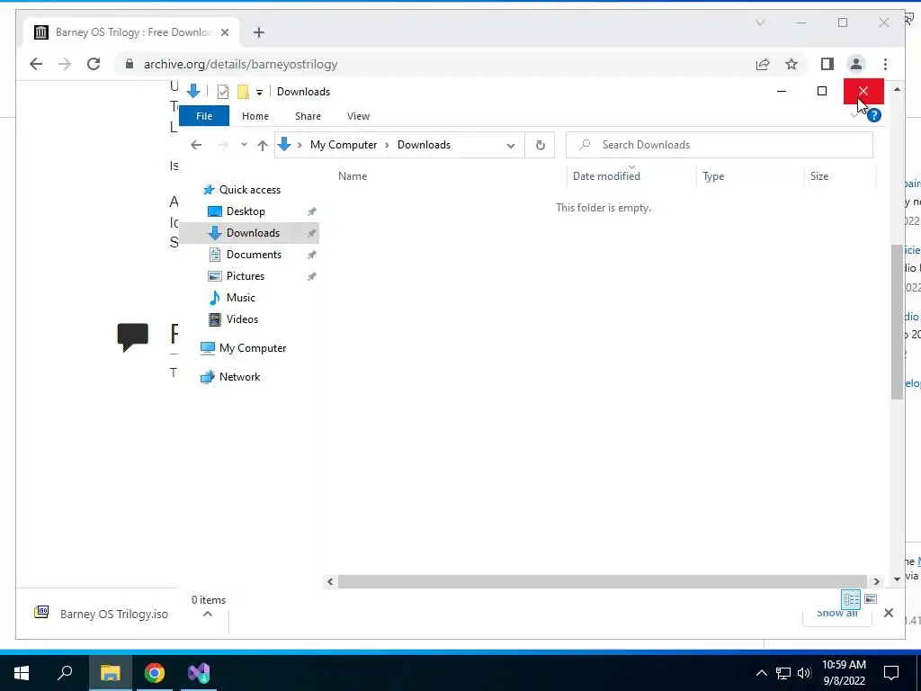Select Downloads in navigation pane
Image resolution: width=921 pixels, height=691 pixels.
(253, 233)
